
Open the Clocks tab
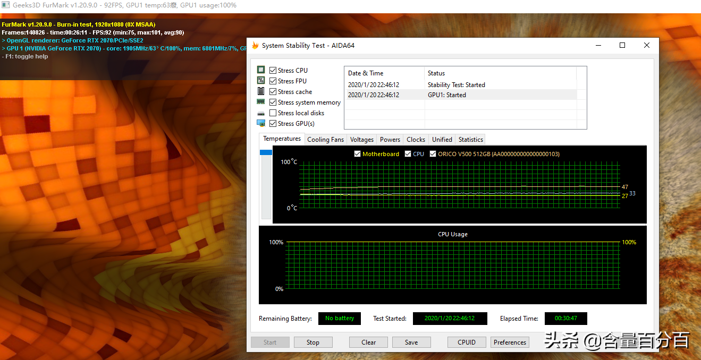click(416, 139)
